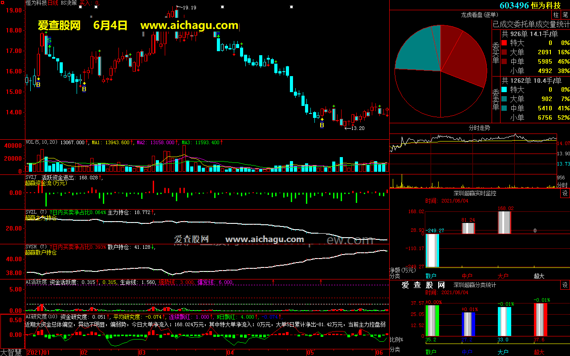This screenshot has height=356, width=570.
Task: Click the 日线 period label in chart header
Action: 53,3
